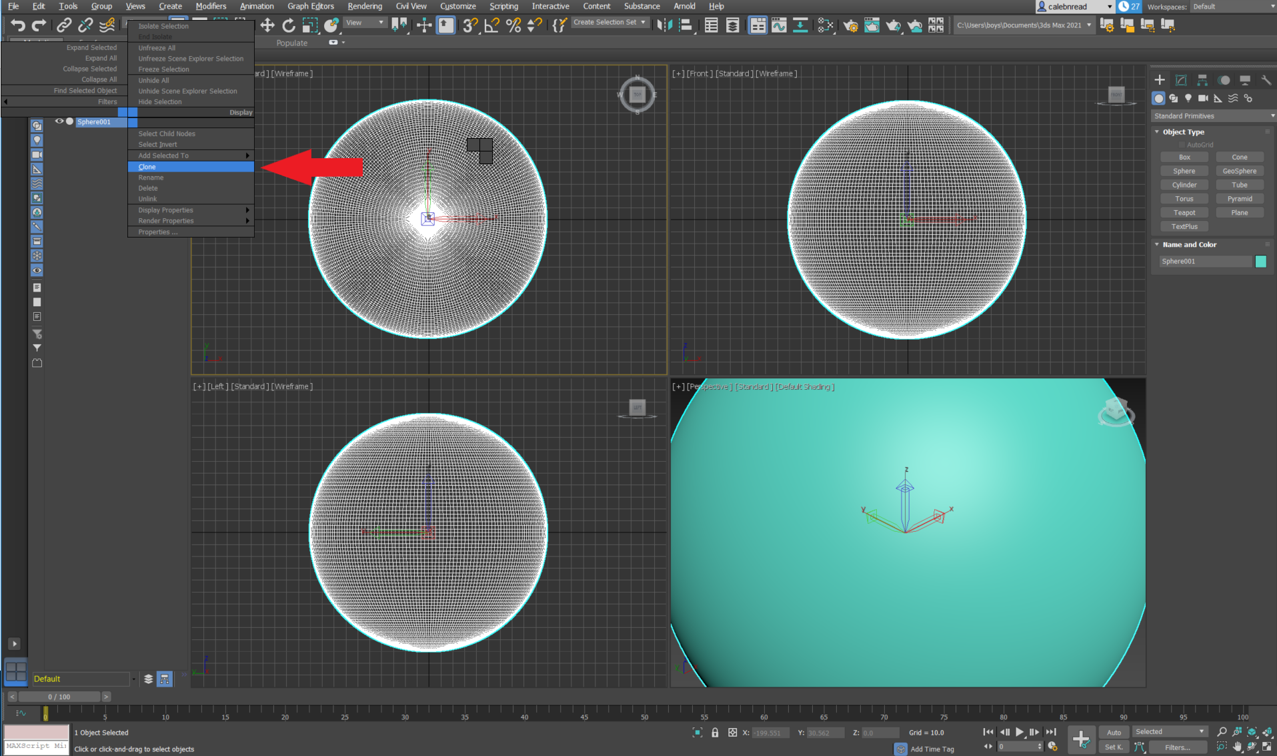The width and height of the screenshot is (1277, 756).
Task: Click the Undo arrow in the main toolbar
Action: point(18,25)
